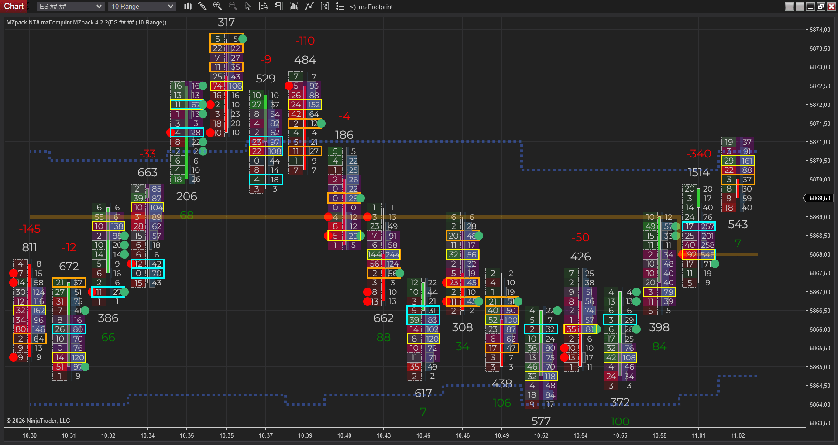The image size is (838, 445).
Task: Click the red delta value -33
Action: pos(148,154)
